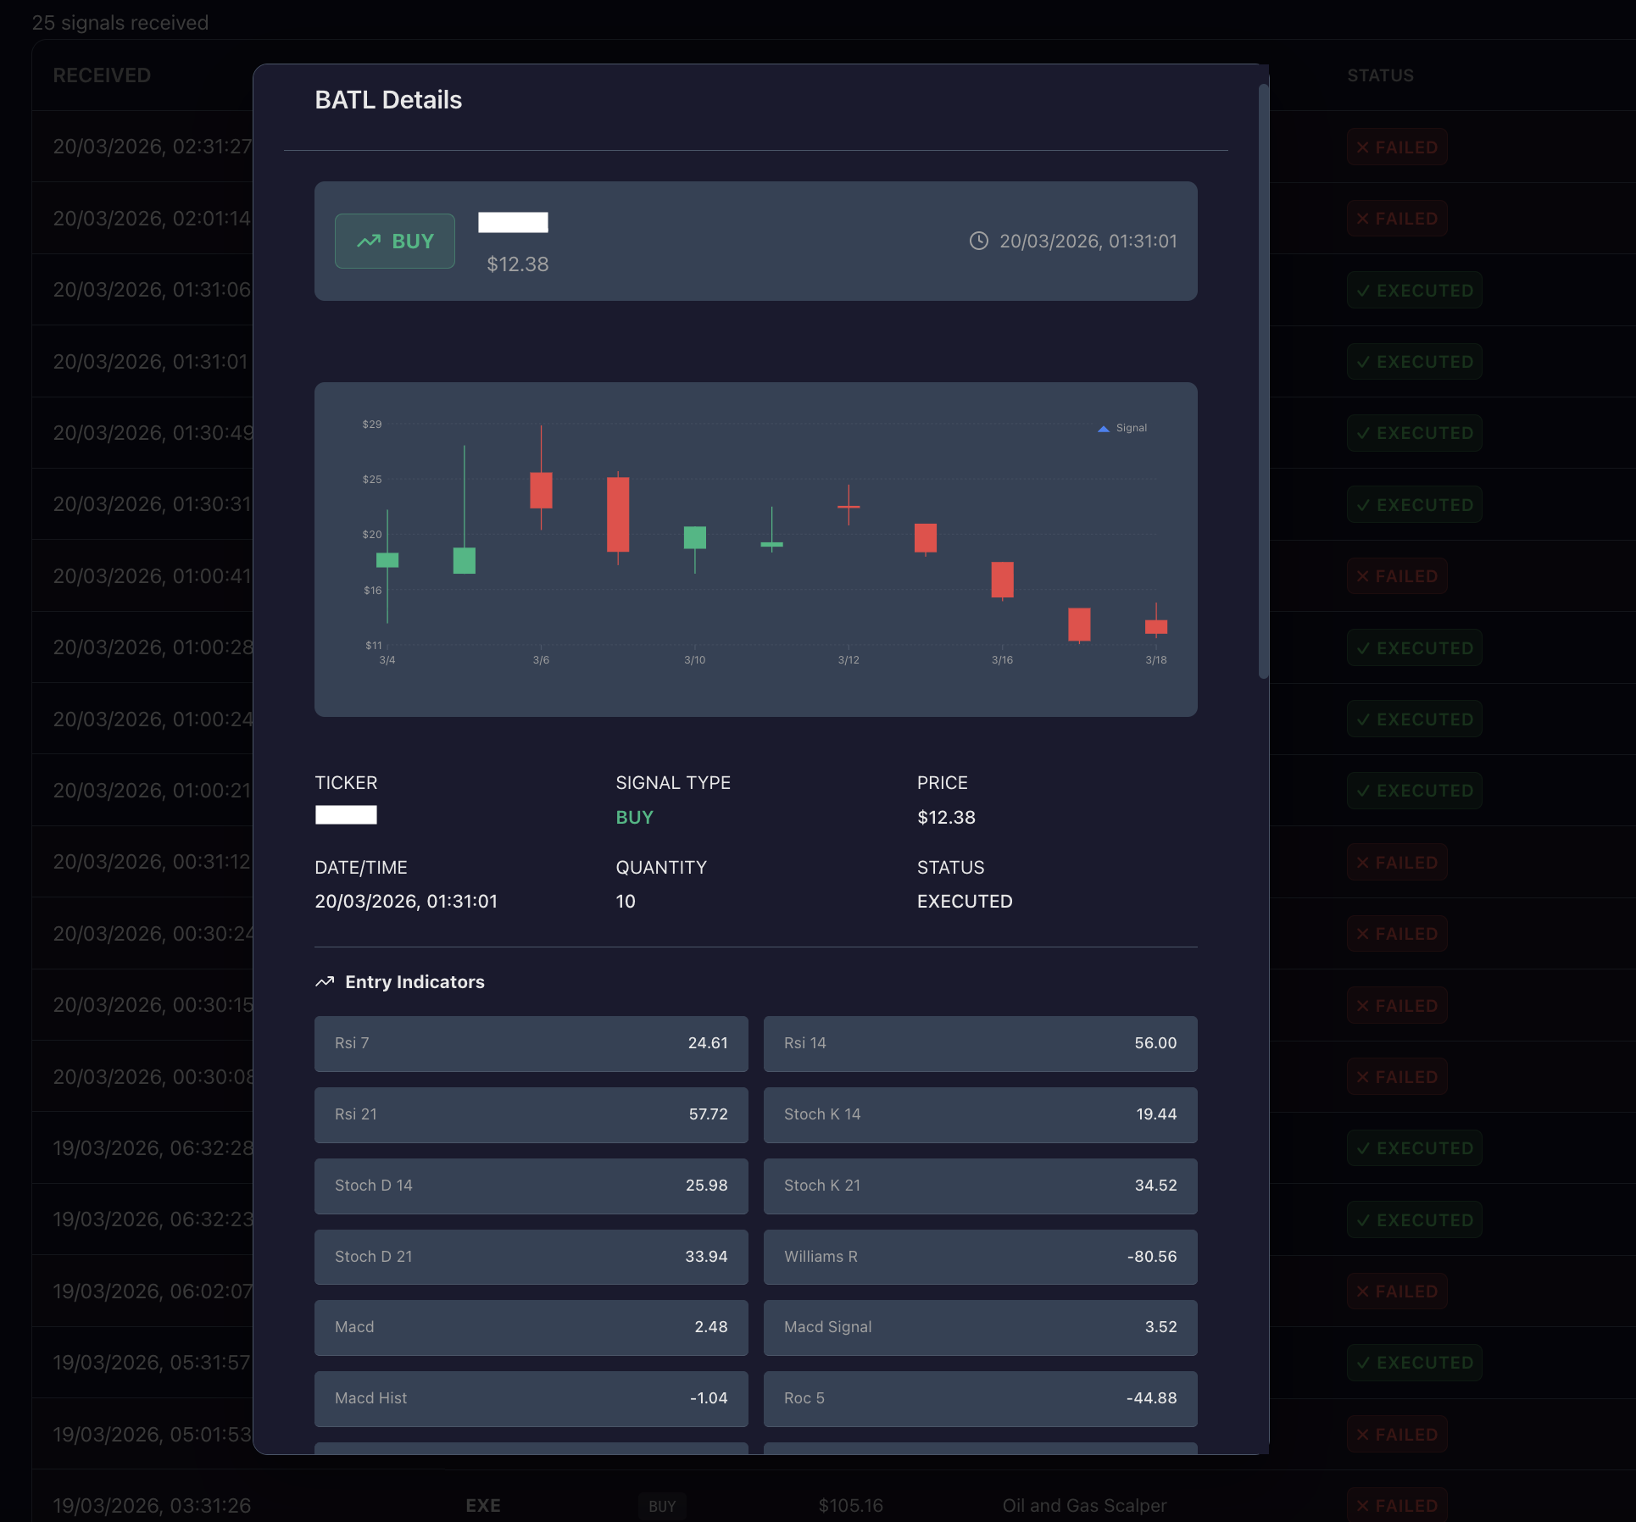The image size is (1636, 1522).
Task: Click the $12.38 price under PRICE label
Action: tap(946, 817)
